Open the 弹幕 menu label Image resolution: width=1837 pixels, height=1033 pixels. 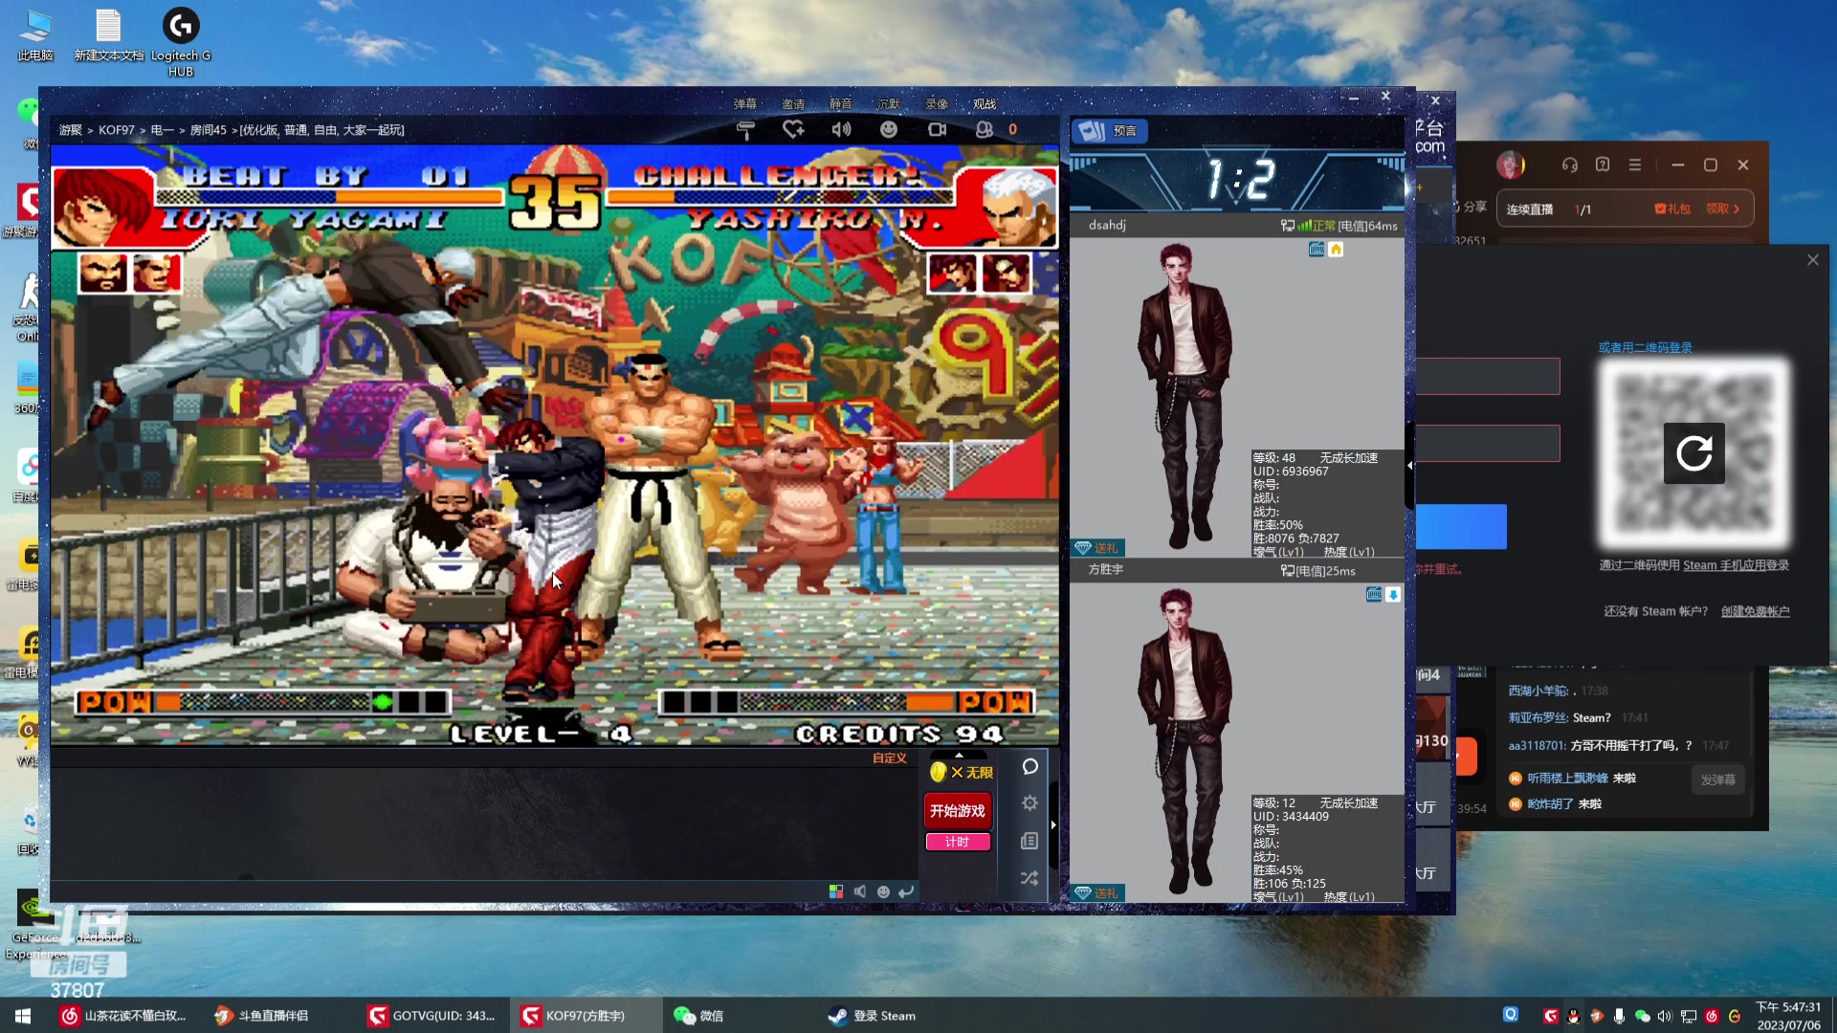(x=745, y=104)
